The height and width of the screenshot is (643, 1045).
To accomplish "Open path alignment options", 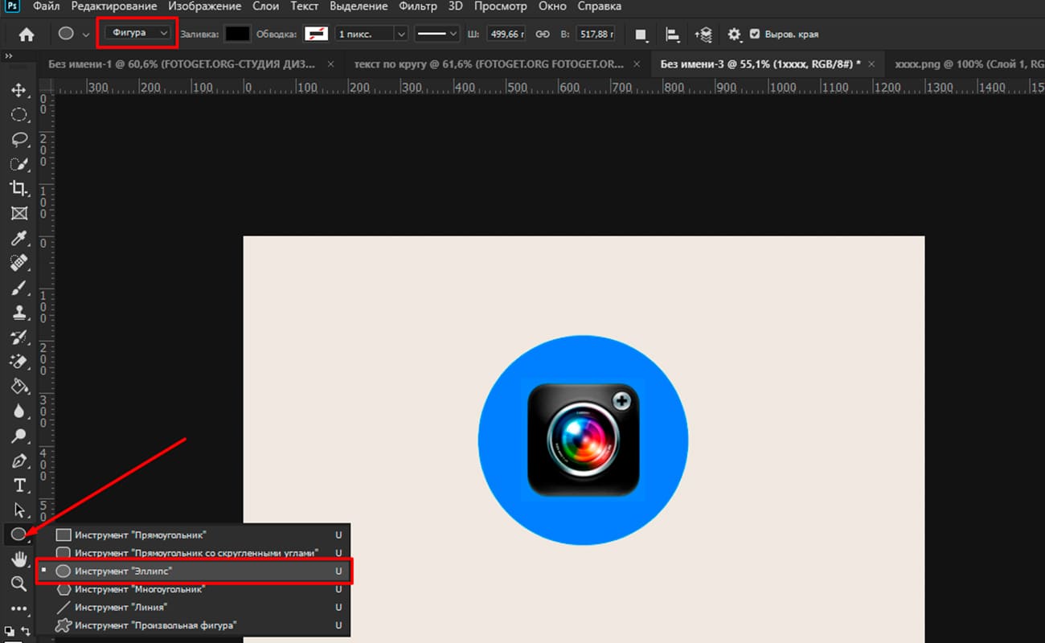I will pyautogui.click(x=672, y=35).
